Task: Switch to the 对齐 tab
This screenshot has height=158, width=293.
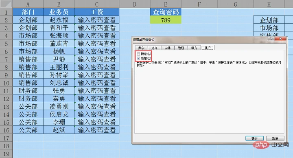Action: coord(154,48)
